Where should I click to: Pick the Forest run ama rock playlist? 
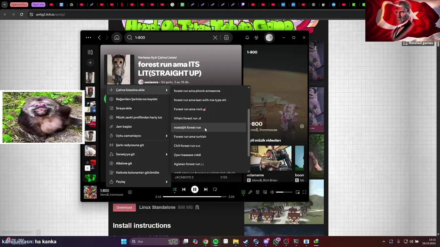click(x=209, y=109)
